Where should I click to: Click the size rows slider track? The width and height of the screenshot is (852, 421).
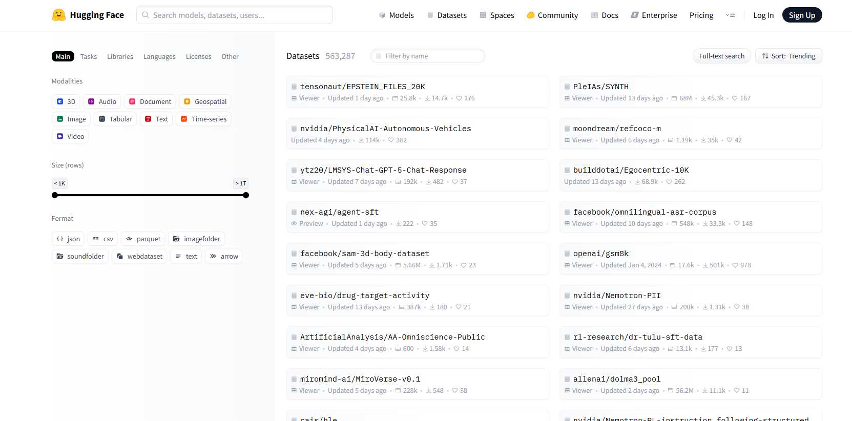click(x=150, y=195)
